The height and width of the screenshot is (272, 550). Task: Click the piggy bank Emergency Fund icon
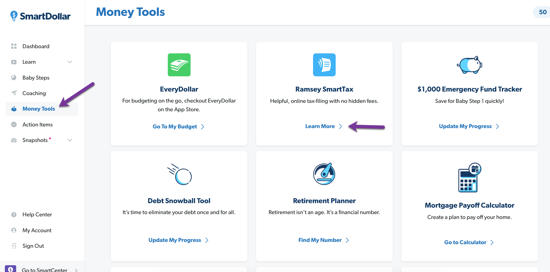[x=469, y=65]
